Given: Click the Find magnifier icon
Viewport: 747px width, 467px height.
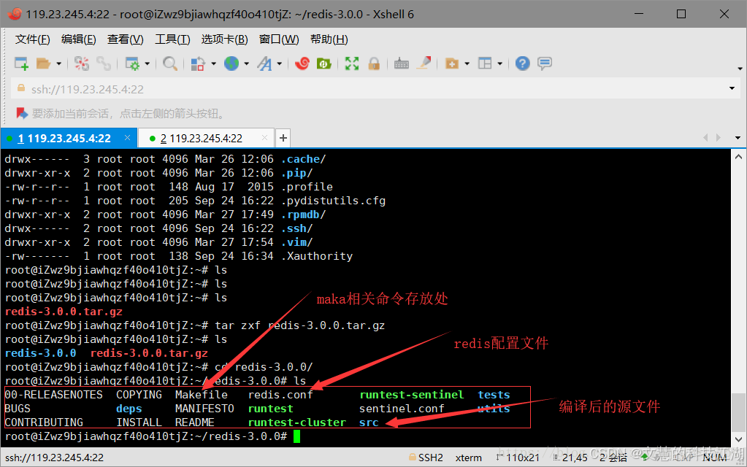Looking at the screenshot, I should click(x=170, y=63).
